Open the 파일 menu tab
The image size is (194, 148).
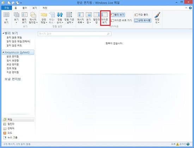point(7,8)
